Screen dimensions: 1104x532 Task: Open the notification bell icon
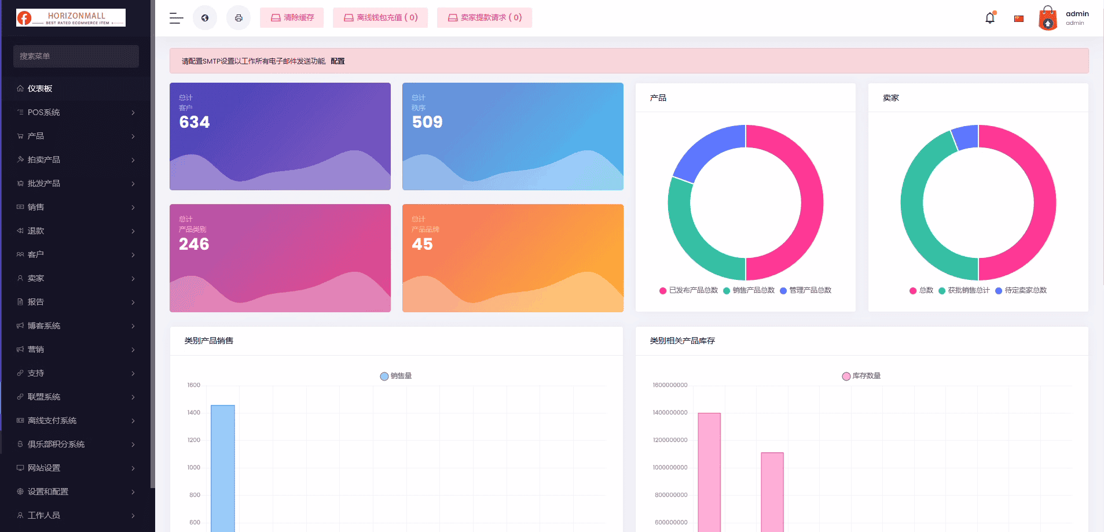pos(990,18)
